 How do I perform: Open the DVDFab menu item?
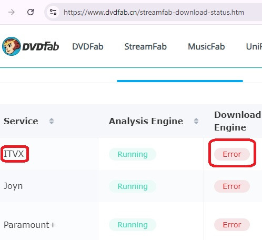88,47
